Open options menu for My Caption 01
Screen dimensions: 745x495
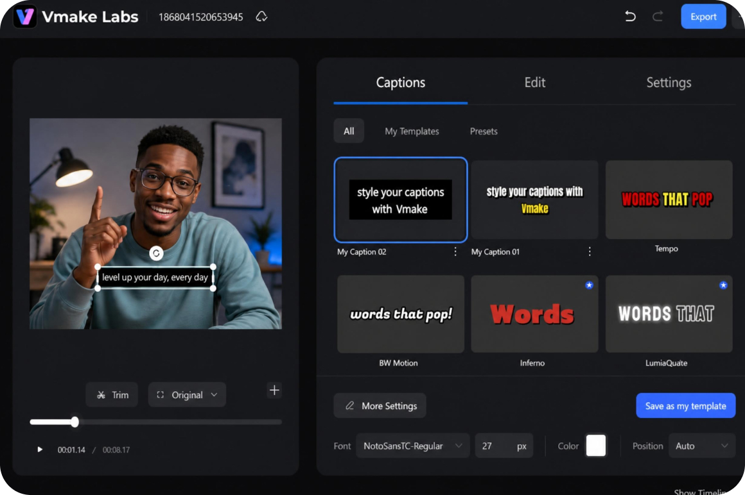pos(590,251)
